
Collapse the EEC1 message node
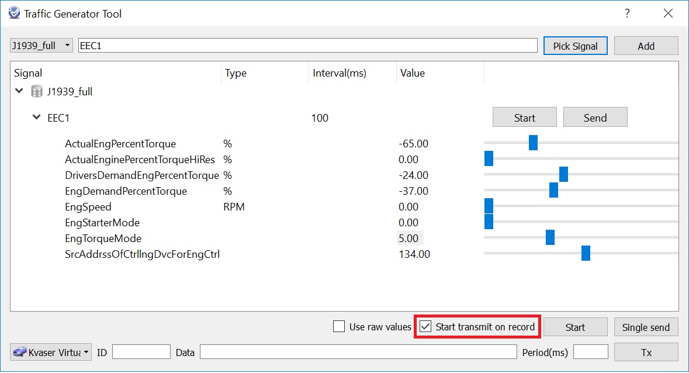coord(37,118)
